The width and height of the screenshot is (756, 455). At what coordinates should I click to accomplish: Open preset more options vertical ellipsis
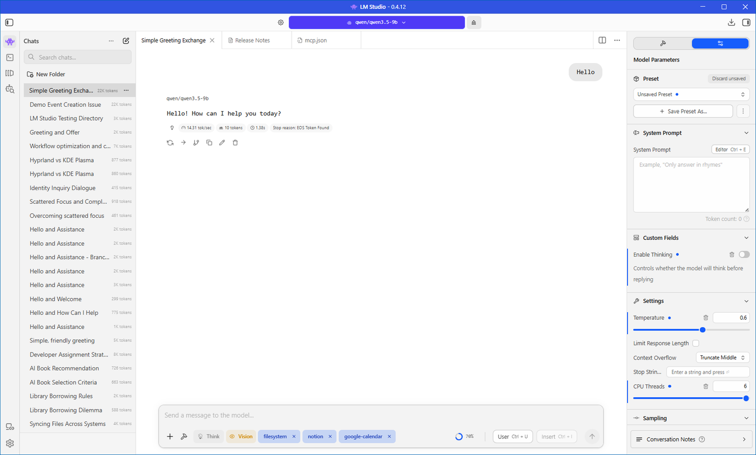point(744,111)
